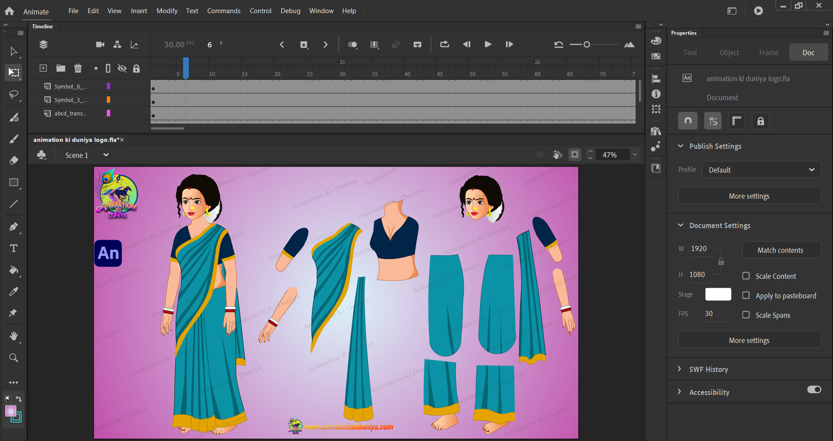
Task: Open the Stage color white swatch
Action: [718, 294]
